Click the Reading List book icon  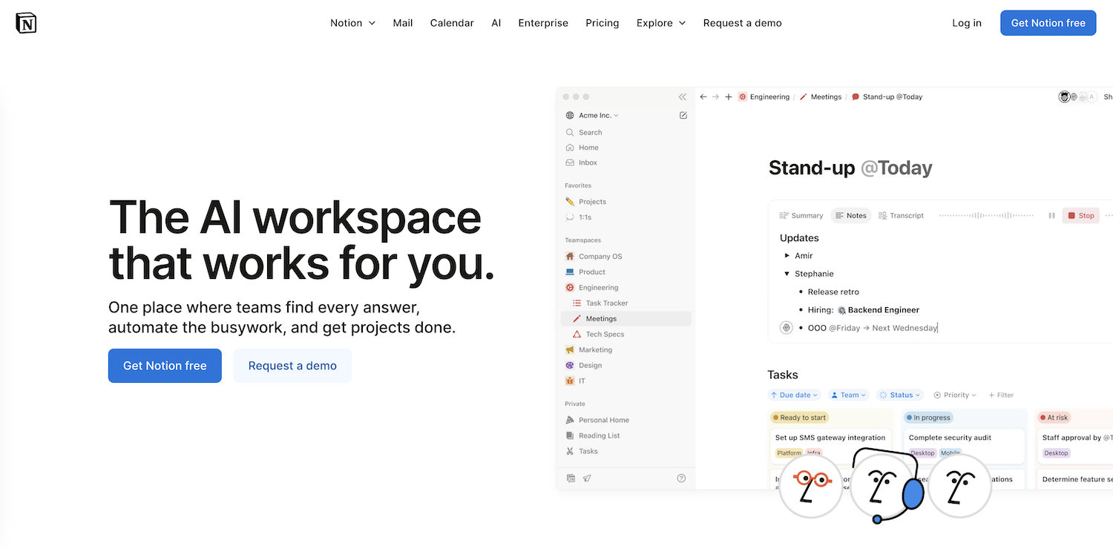570,435
